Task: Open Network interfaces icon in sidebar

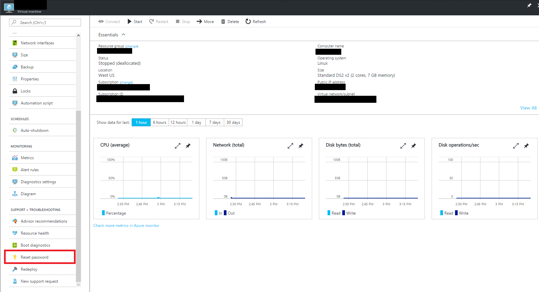Action: point(15,43)
